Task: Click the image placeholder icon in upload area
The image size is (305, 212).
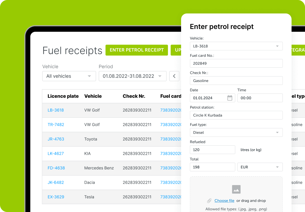Action: [236, 189]
